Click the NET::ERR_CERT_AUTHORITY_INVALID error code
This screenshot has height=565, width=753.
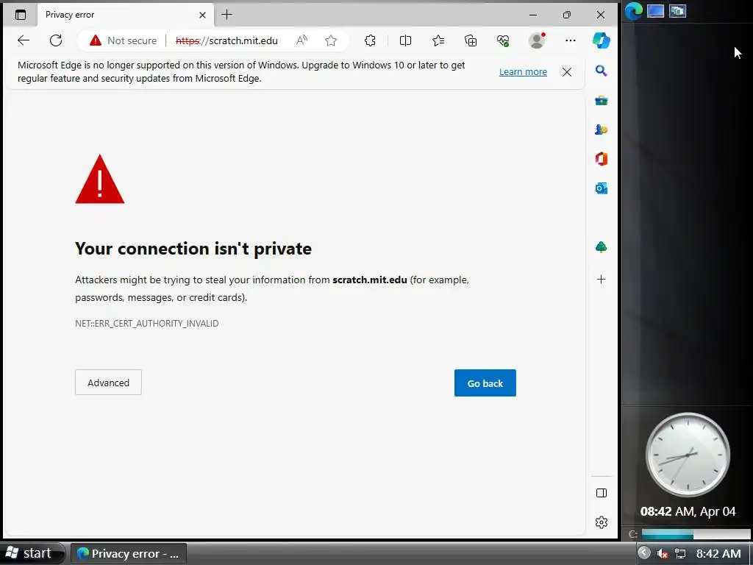[x=146, y=324]
